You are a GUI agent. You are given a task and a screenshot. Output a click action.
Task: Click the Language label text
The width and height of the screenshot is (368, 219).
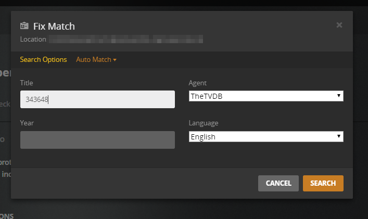[204, 123]
